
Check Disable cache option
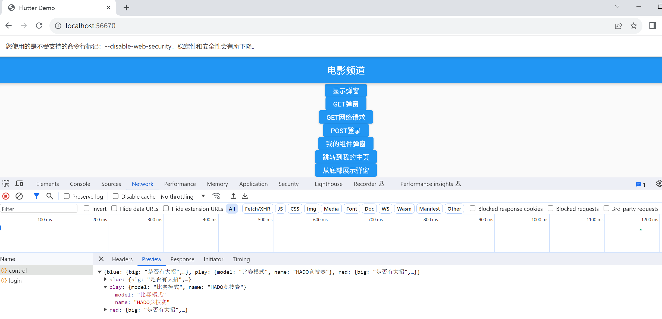click(116, 196)
